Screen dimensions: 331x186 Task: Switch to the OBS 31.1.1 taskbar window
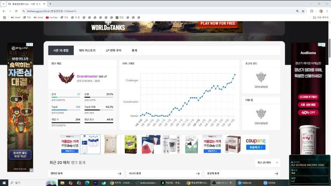coord(223,183)
